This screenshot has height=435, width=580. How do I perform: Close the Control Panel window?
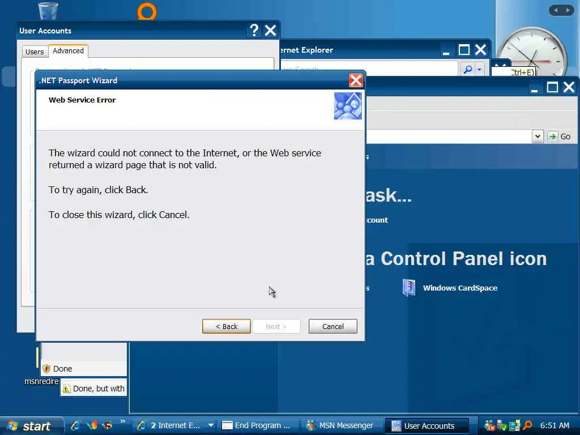(569, 87)
